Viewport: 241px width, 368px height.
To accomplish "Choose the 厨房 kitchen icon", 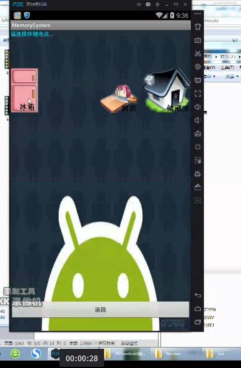I will [119, 99].
